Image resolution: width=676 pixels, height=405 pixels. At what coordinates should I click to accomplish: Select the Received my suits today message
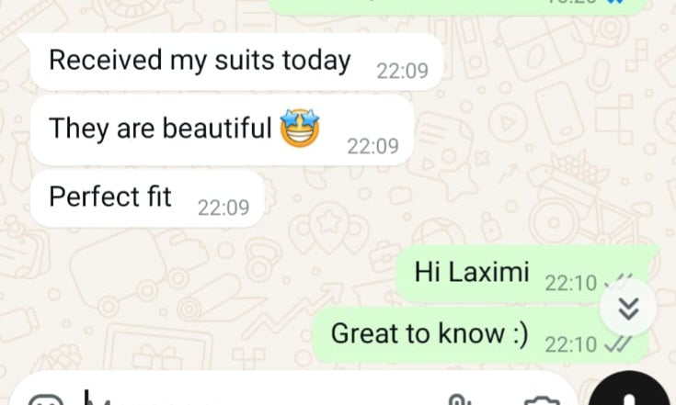pos(236,62)
